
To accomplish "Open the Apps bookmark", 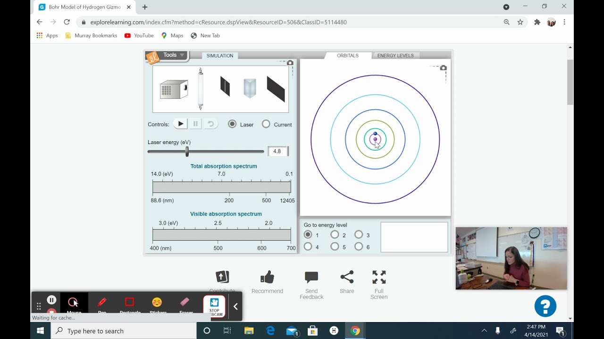I will coord(47,35).
